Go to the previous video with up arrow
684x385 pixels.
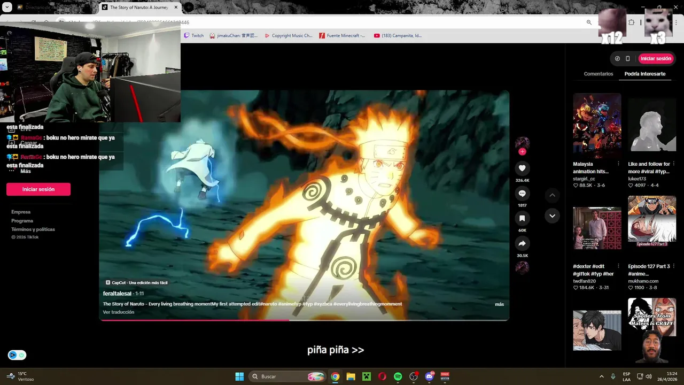[x=552, y=195]
